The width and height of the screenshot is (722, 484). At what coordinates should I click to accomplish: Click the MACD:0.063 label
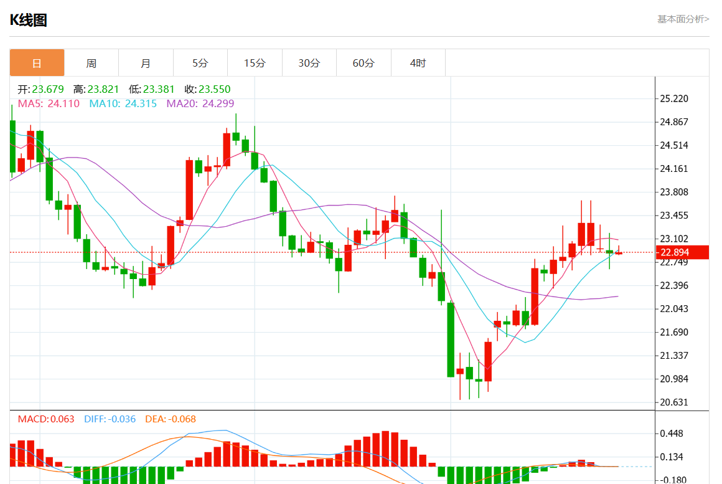tap(46, 419)
